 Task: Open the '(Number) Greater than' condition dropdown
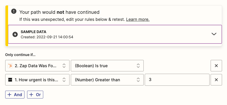107,80
